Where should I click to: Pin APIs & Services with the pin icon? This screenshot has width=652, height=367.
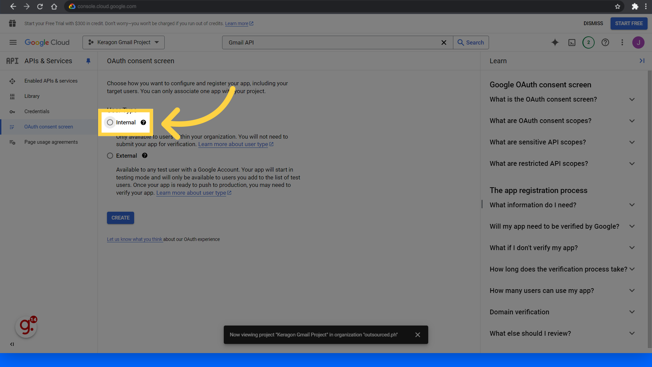pos(88,61)
